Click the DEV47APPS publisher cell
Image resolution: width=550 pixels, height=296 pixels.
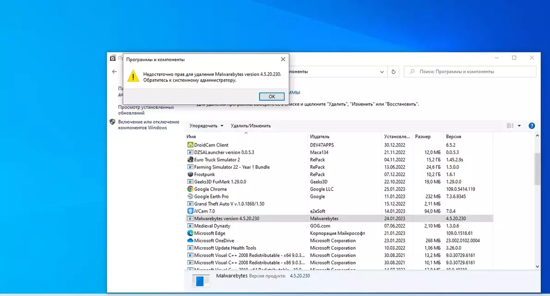tap(322, 145)
